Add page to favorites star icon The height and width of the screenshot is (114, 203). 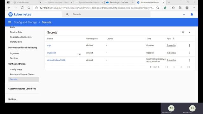(158, 8)
